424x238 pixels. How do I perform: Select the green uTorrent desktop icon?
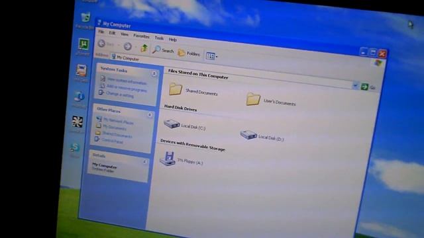[83, 44]
